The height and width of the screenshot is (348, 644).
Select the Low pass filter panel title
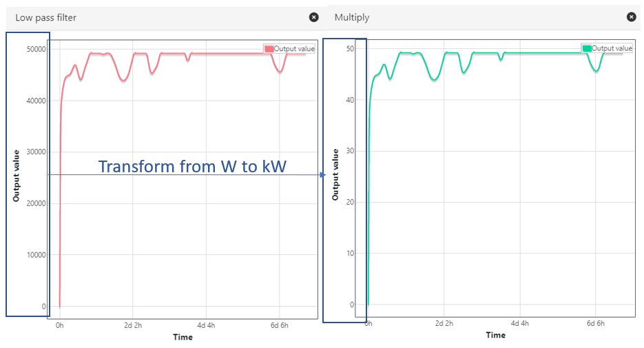click(x=45, y=17)
